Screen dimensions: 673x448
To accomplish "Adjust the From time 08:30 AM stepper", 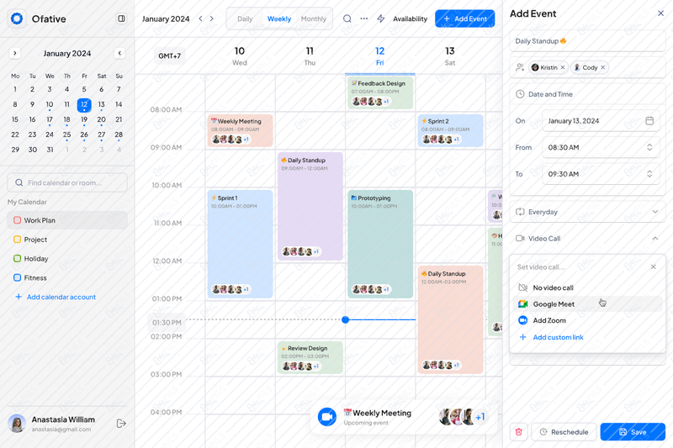I will (649, 147).
